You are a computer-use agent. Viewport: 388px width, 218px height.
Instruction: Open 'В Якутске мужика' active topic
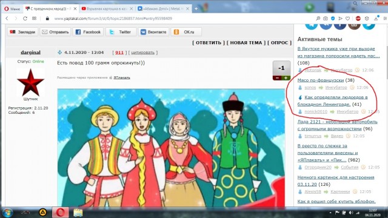pos(338,53)
